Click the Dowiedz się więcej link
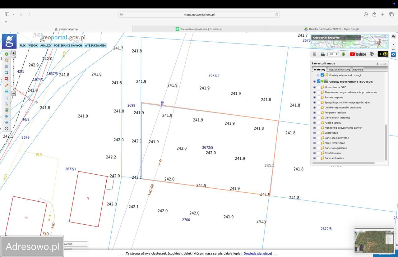 pyautogui.click(x=257, y=254)
